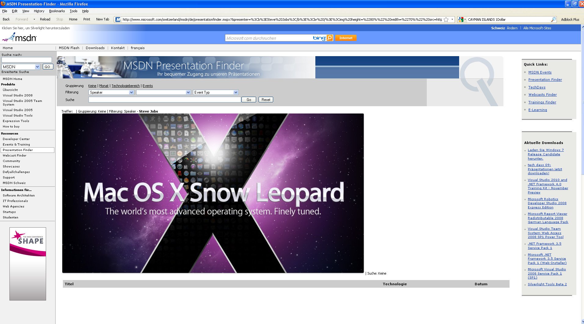The height and width of the screenshot is (324, 584).
Task: Click the Reload toolbar button
Action: [45, 19]
